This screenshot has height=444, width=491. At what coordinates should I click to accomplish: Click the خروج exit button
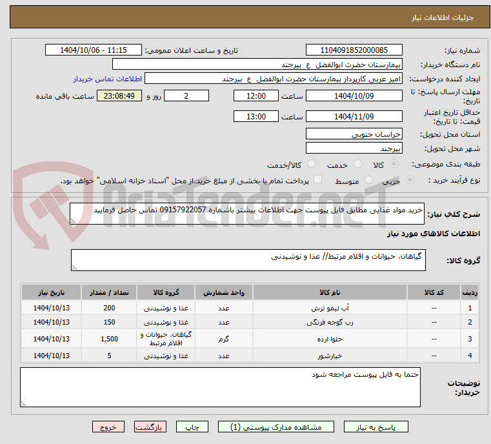108,427
